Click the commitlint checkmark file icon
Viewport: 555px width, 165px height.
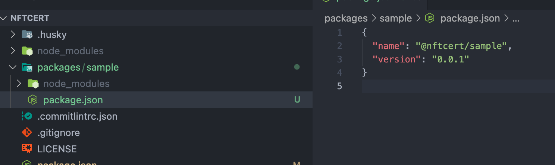point(27,116)
